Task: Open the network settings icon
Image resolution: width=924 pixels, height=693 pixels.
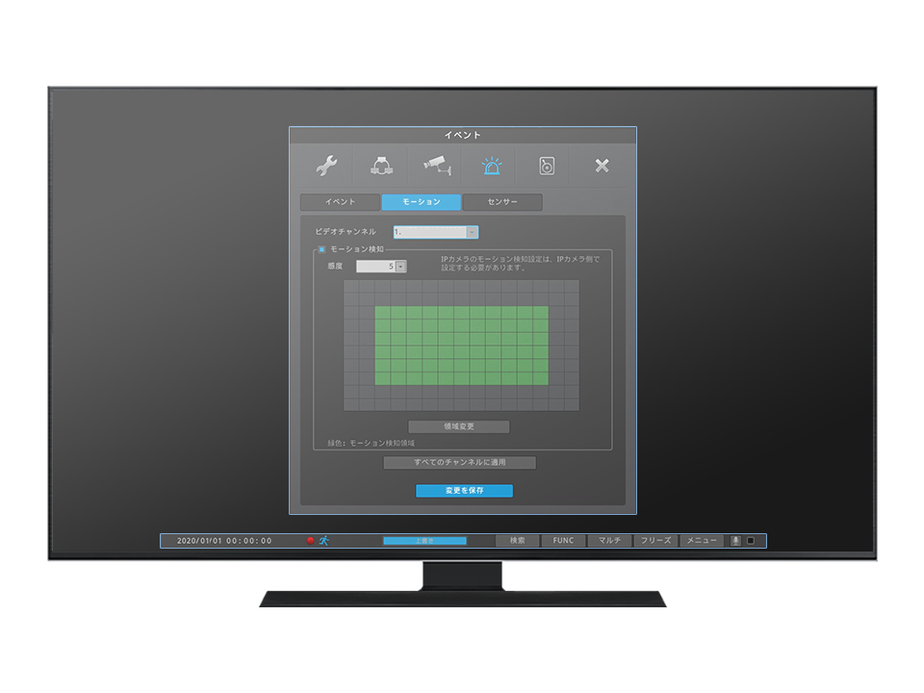Action: pos(382,166)
